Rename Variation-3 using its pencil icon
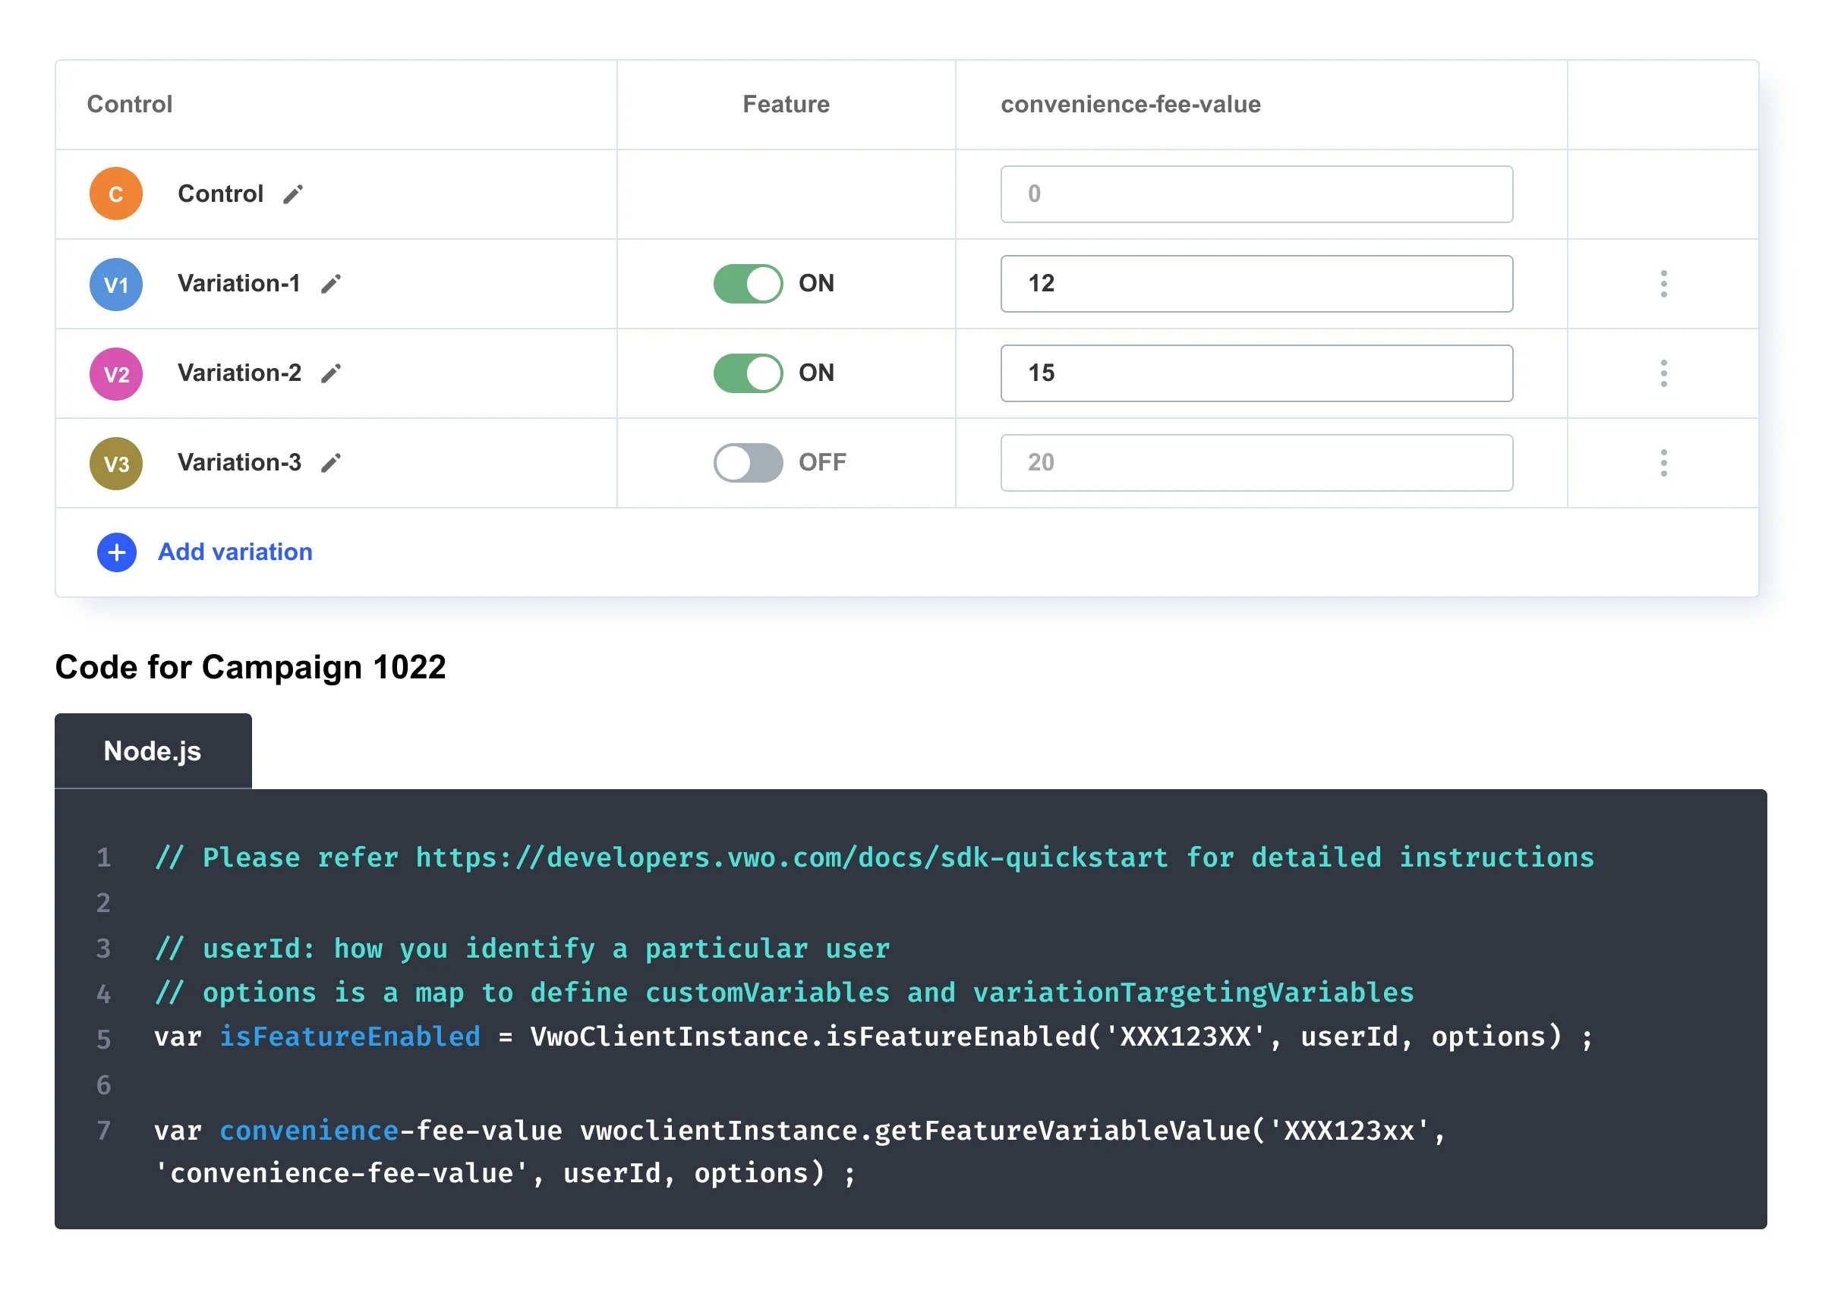1822x1290 pixels. tap(330, 463)
